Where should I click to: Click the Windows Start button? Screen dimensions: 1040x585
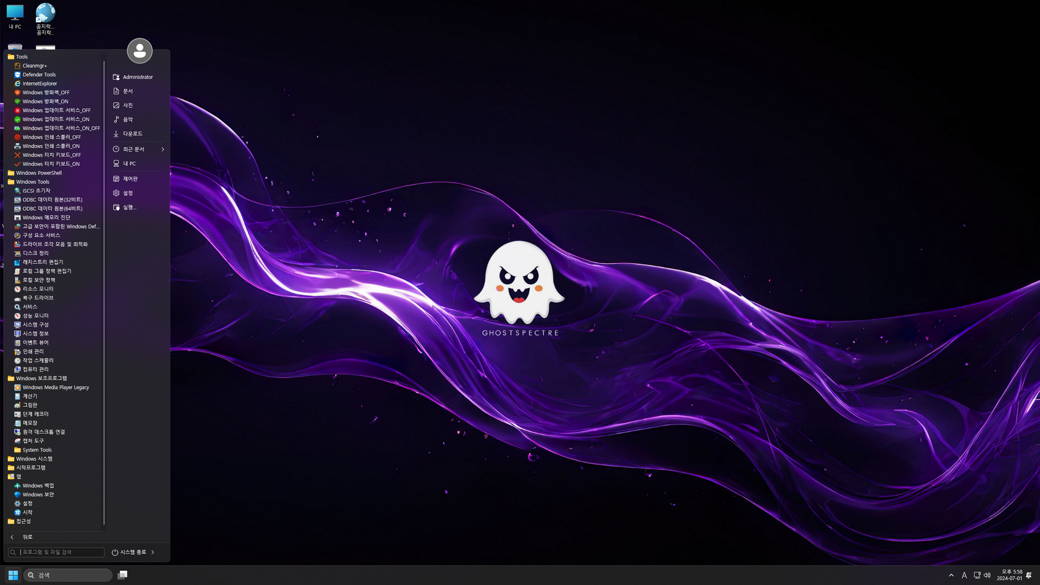[x=13, y=575]
